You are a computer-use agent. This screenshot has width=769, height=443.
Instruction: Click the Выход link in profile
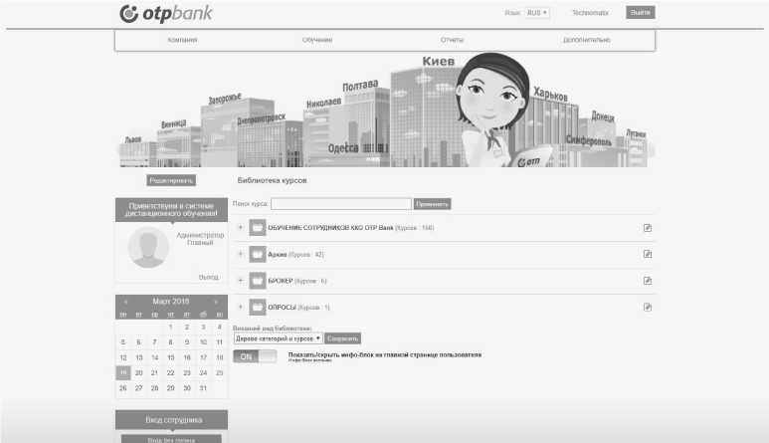209,277
